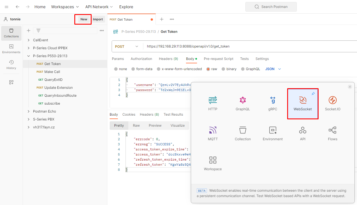Open History in the sidebar
357x205 pixels.
point(11,65)
